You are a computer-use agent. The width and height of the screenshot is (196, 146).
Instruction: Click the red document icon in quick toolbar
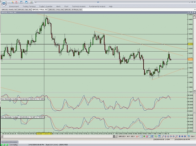[16, 2]
